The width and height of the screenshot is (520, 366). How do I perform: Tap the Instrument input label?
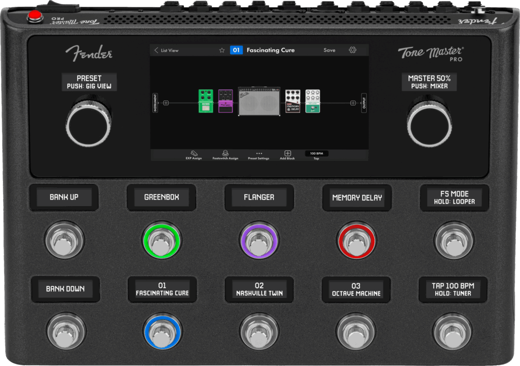point(155,103)
